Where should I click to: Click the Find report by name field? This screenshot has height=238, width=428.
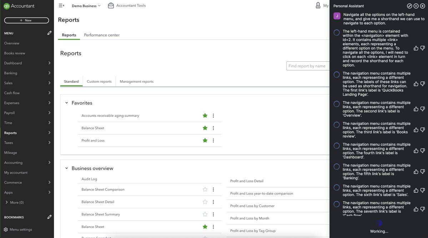point(308,66)
